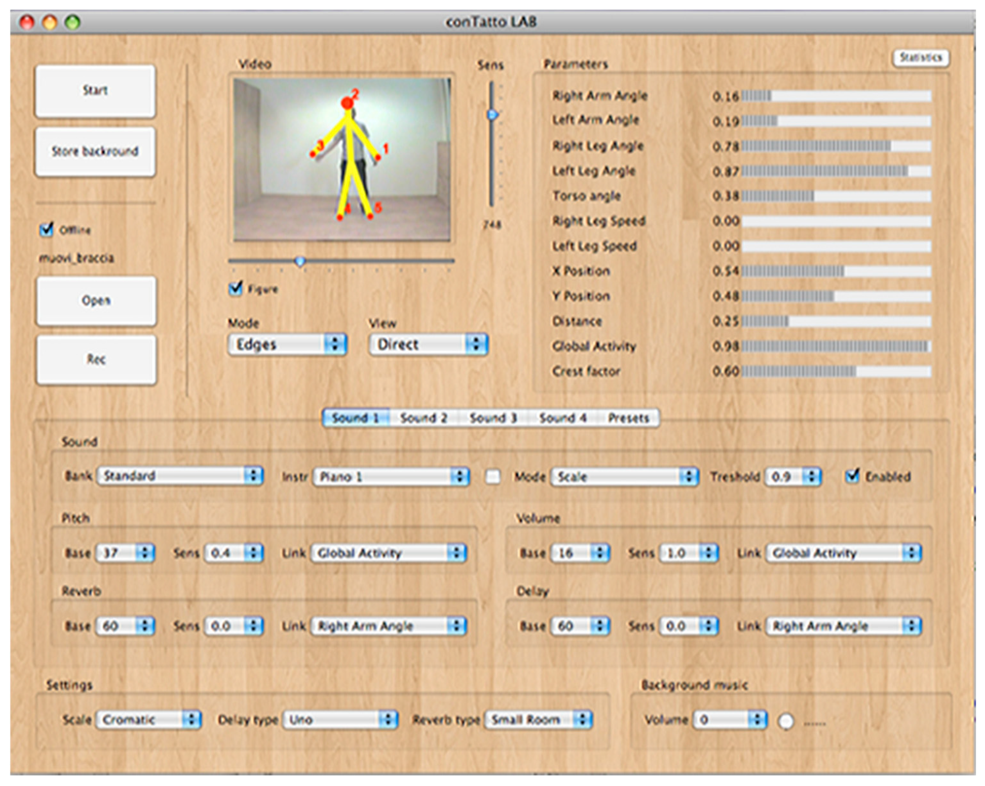This screenshot has height=786, width=985.
Task: Toggle the Offline checkbox
Action: point(46,229)
